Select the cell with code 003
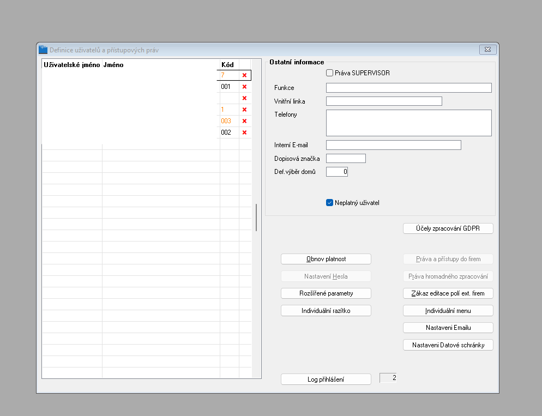 pos(230,121)
